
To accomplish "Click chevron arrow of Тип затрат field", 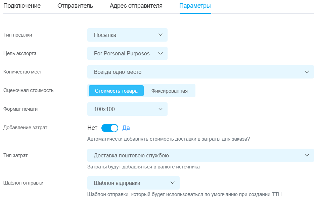I will click(x=307, y=155).
